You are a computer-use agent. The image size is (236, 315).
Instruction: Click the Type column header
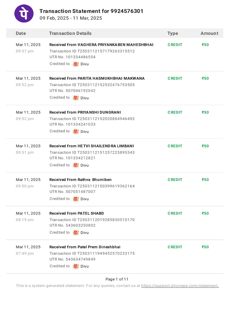(173, 33)
